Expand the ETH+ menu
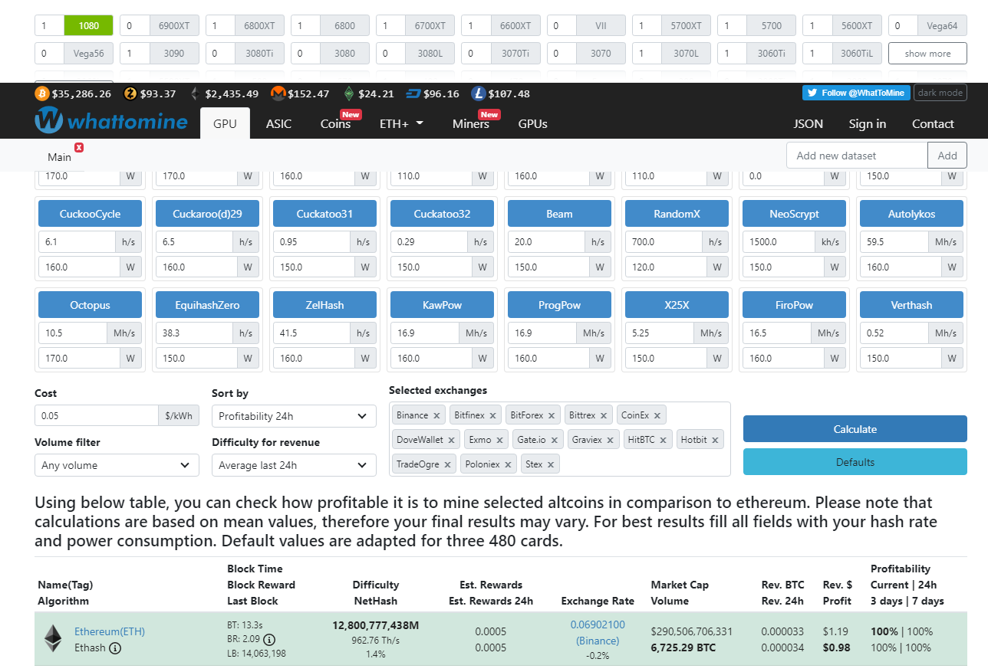 [401, 123]
